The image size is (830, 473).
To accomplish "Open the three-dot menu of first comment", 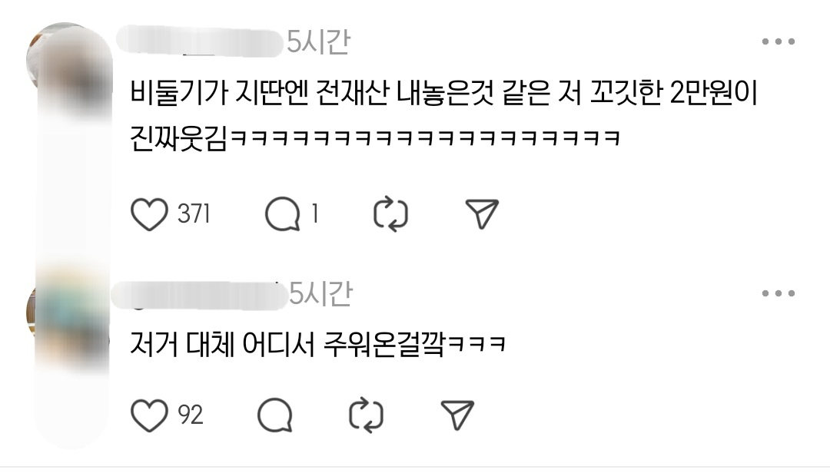I will point(778,41).
